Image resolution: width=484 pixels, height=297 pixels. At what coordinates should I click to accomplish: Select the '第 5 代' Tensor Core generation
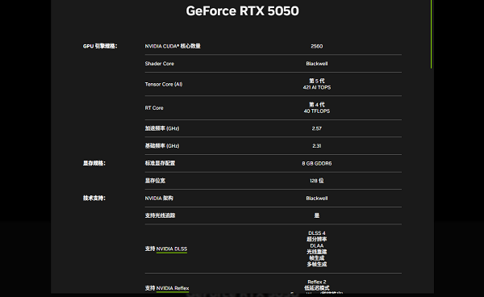pyautogui.click(x=317, y=81)
